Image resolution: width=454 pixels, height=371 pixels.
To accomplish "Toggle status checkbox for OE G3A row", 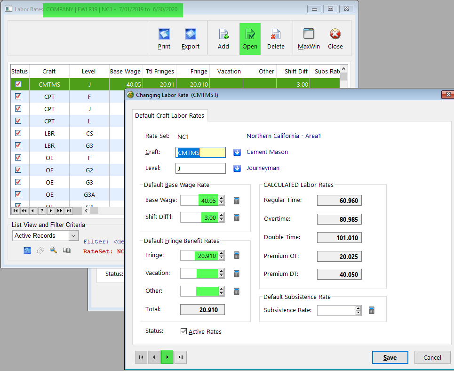I will 18,194.
